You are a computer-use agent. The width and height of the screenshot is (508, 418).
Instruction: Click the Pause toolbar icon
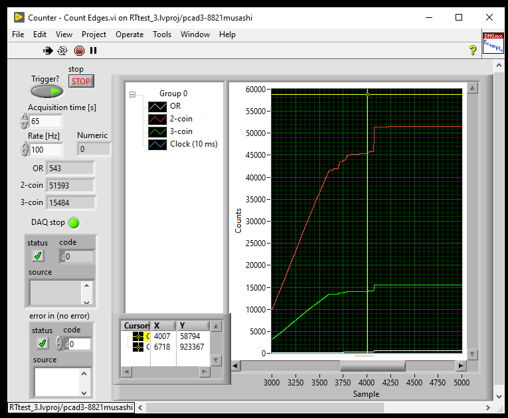point(93,50)
